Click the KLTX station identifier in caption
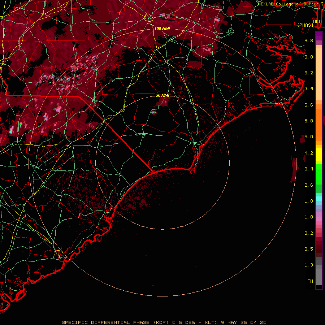The width and height of the screenshot is (325, 325). pyautogui.click(x=211, y=322)
